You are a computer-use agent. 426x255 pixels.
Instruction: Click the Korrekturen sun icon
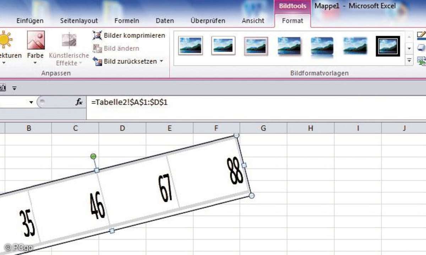click(x=5, y=40)
